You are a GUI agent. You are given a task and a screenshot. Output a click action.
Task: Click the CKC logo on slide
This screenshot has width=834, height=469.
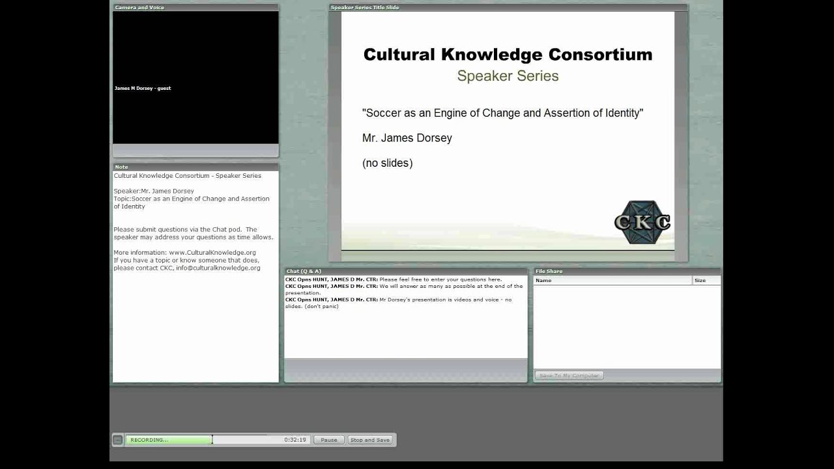pos(642,222)
